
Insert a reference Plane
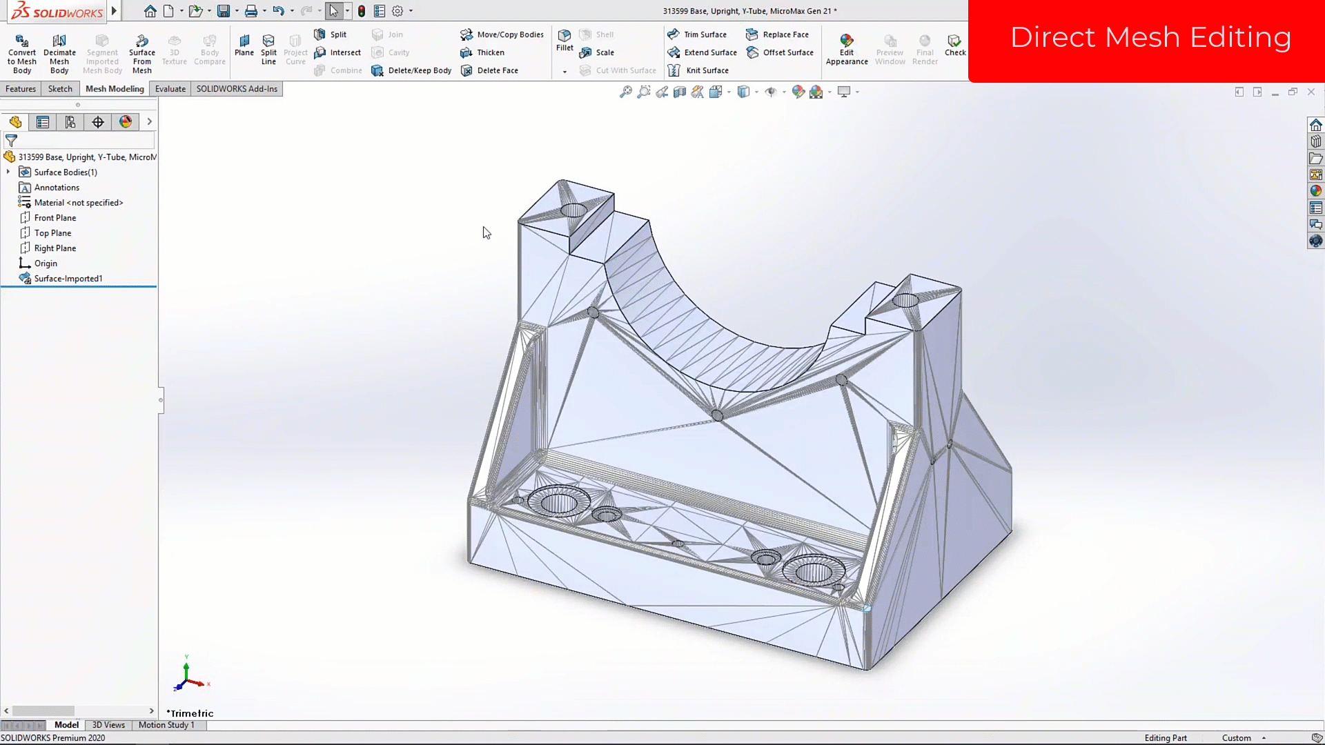(x=244, y=46)
